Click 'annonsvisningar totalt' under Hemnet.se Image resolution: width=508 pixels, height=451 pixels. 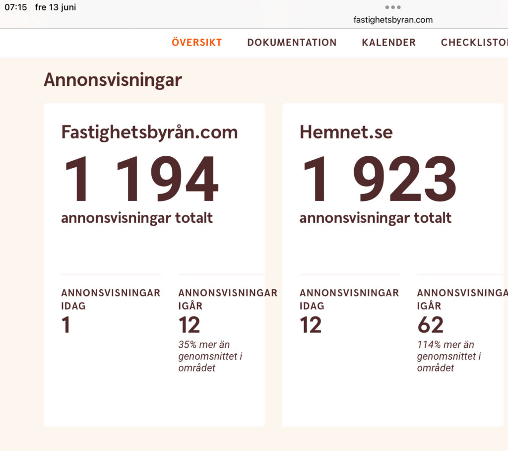(x=375, y=218)
